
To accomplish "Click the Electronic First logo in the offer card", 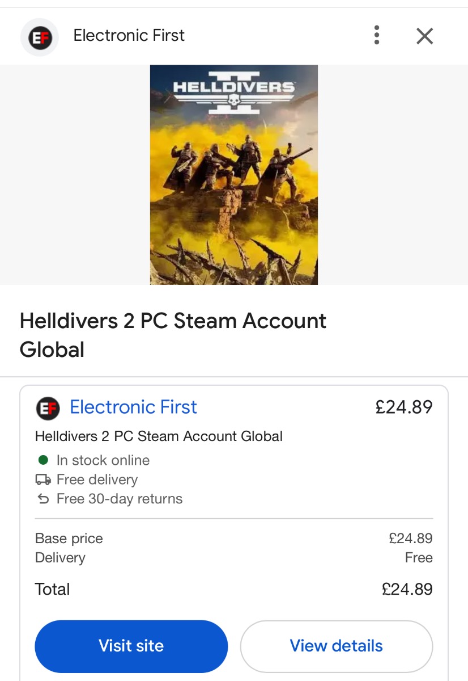I will 48,408.
